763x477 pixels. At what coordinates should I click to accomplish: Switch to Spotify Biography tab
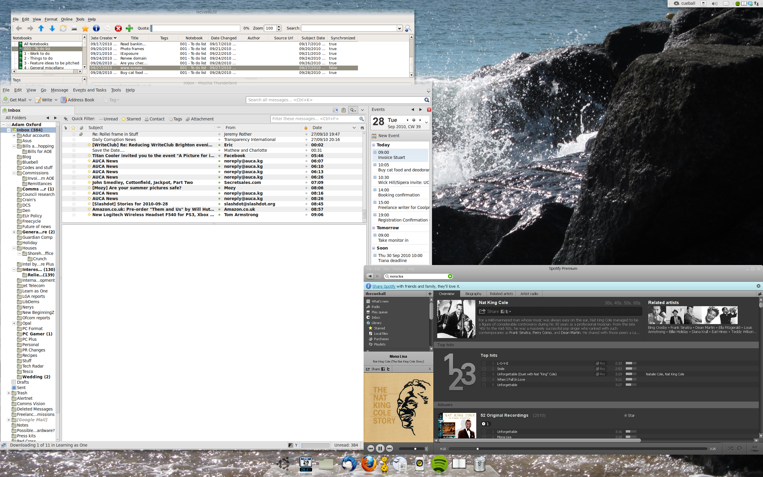click(473, 294)
